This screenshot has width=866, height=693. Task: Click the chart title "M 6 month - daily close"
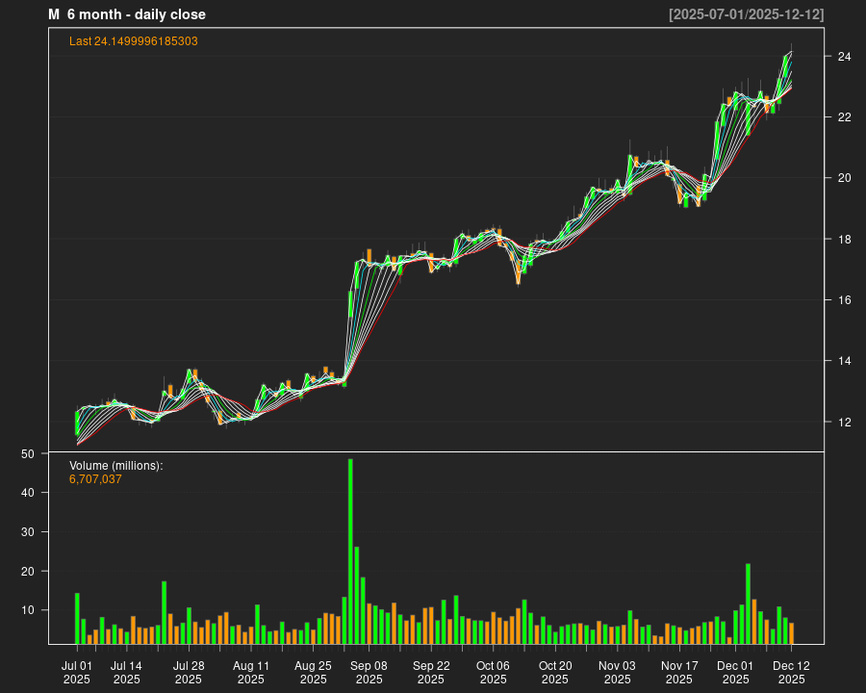click(x=126, y=14)
